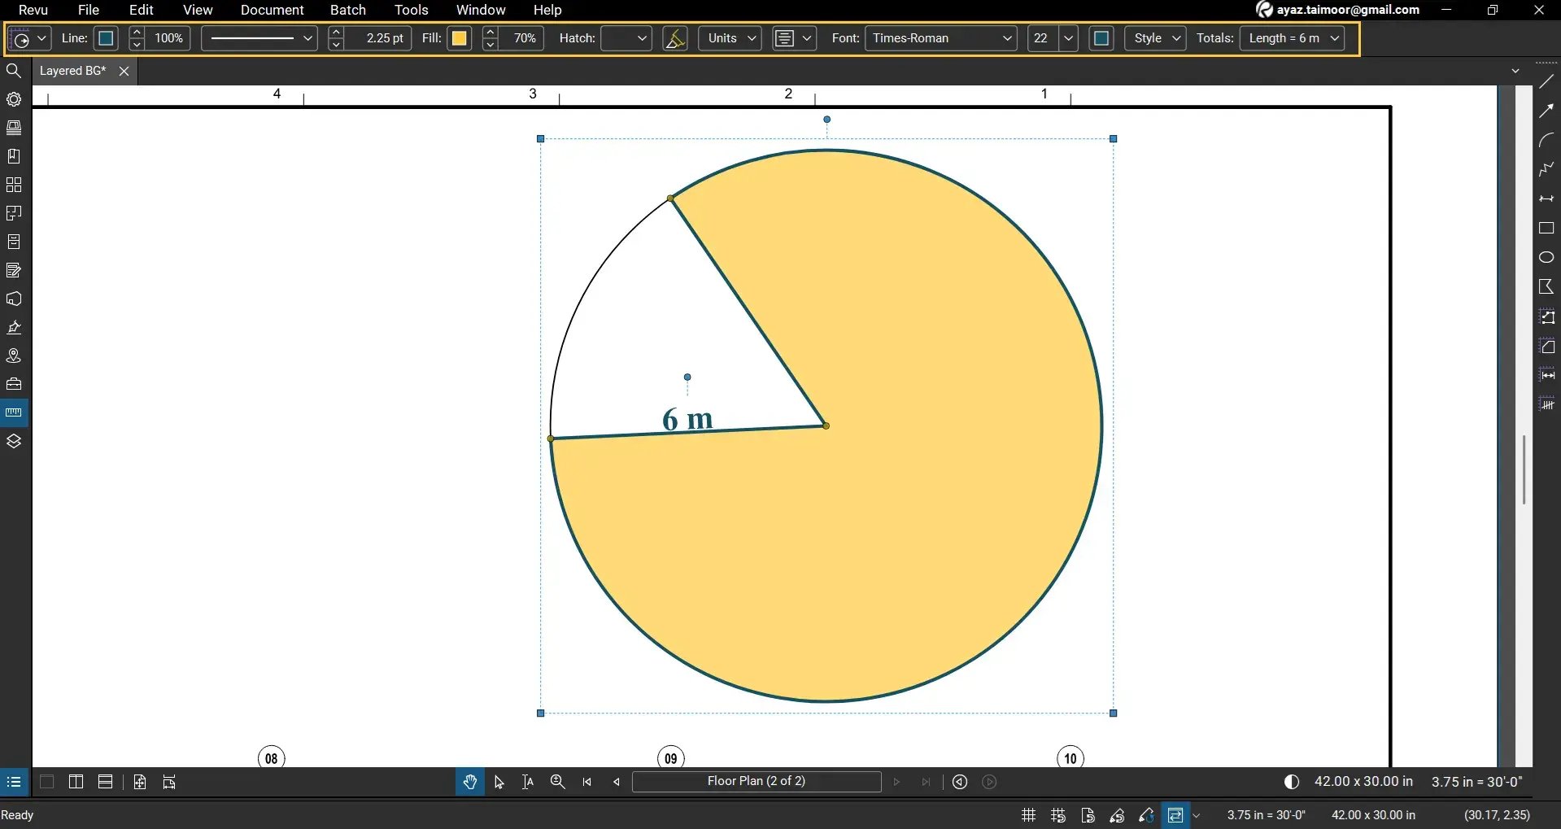Select the Measure tool in the left sidebar
Image resolution: width=1561 pixels, height=829 pixels.
(14, 412)
